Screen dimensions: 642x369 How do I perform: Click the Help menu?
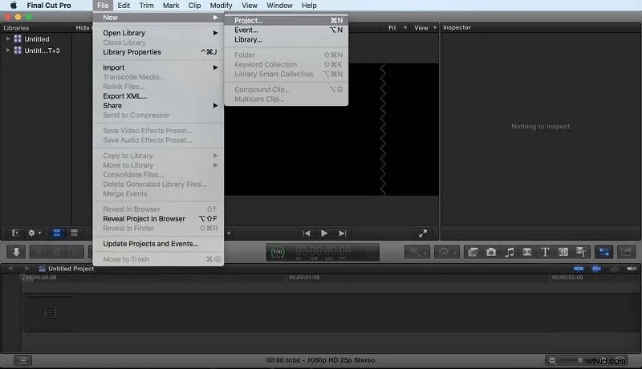(x=309, y=6)
